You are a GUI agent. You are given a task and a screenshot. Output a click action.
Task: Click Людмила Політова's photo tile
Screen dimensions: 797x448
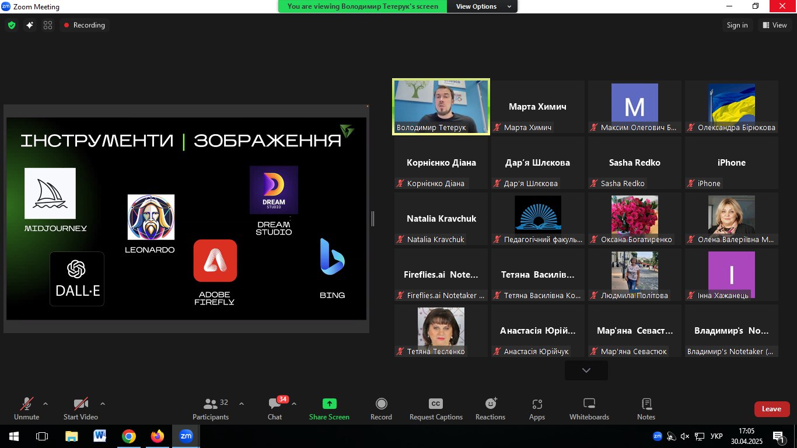[x=635, y=275]
